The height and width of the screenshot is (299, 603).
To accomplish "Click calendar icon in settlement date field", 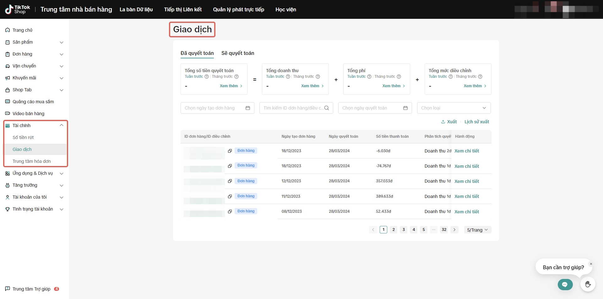I will point(405,108).
